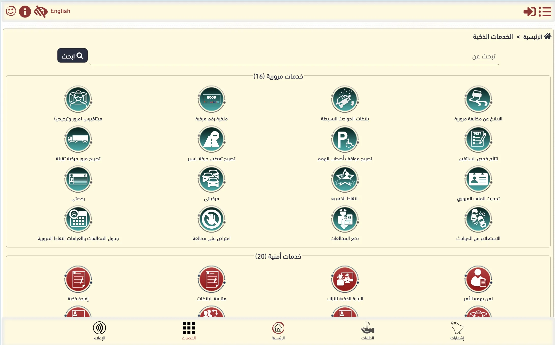The height and width of the screenshot is (345, 555).
Task: Open accident inquiry (الاستعلام عن الحوادث) icon
Action: coord(478,219)
